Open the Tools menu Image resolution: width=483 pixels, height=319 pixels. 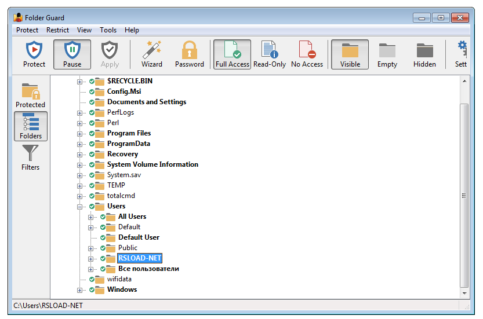(x=108, y=30)
